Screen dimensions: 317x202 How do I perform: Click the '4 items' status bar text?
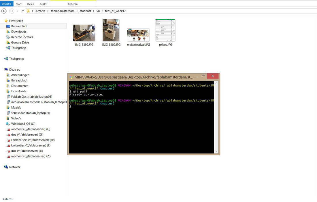coord(8,199)
